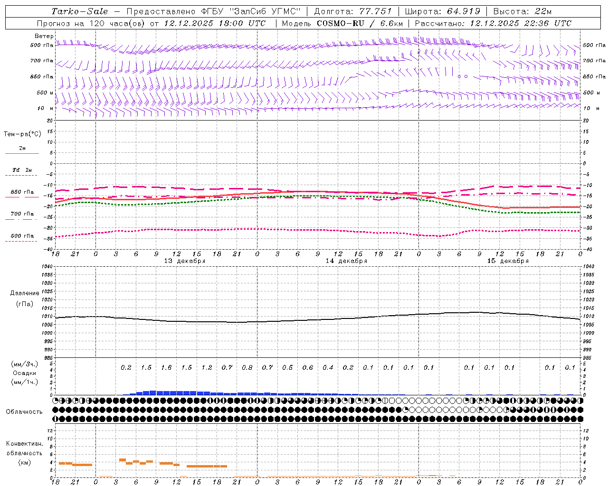This screenshot has height=486, width=608.
Task: Click the 0.8 precipitation value
Action: [247, 367]
